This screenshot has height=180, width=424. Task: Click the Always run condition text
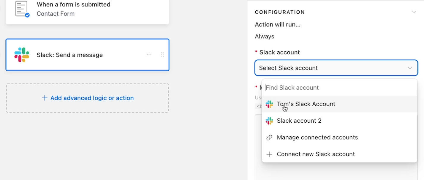pos(265,37)
